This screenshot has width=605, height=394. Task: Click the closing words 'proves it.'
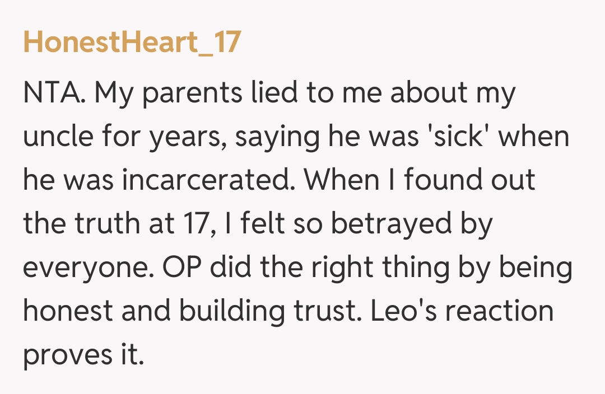[83, 353]
